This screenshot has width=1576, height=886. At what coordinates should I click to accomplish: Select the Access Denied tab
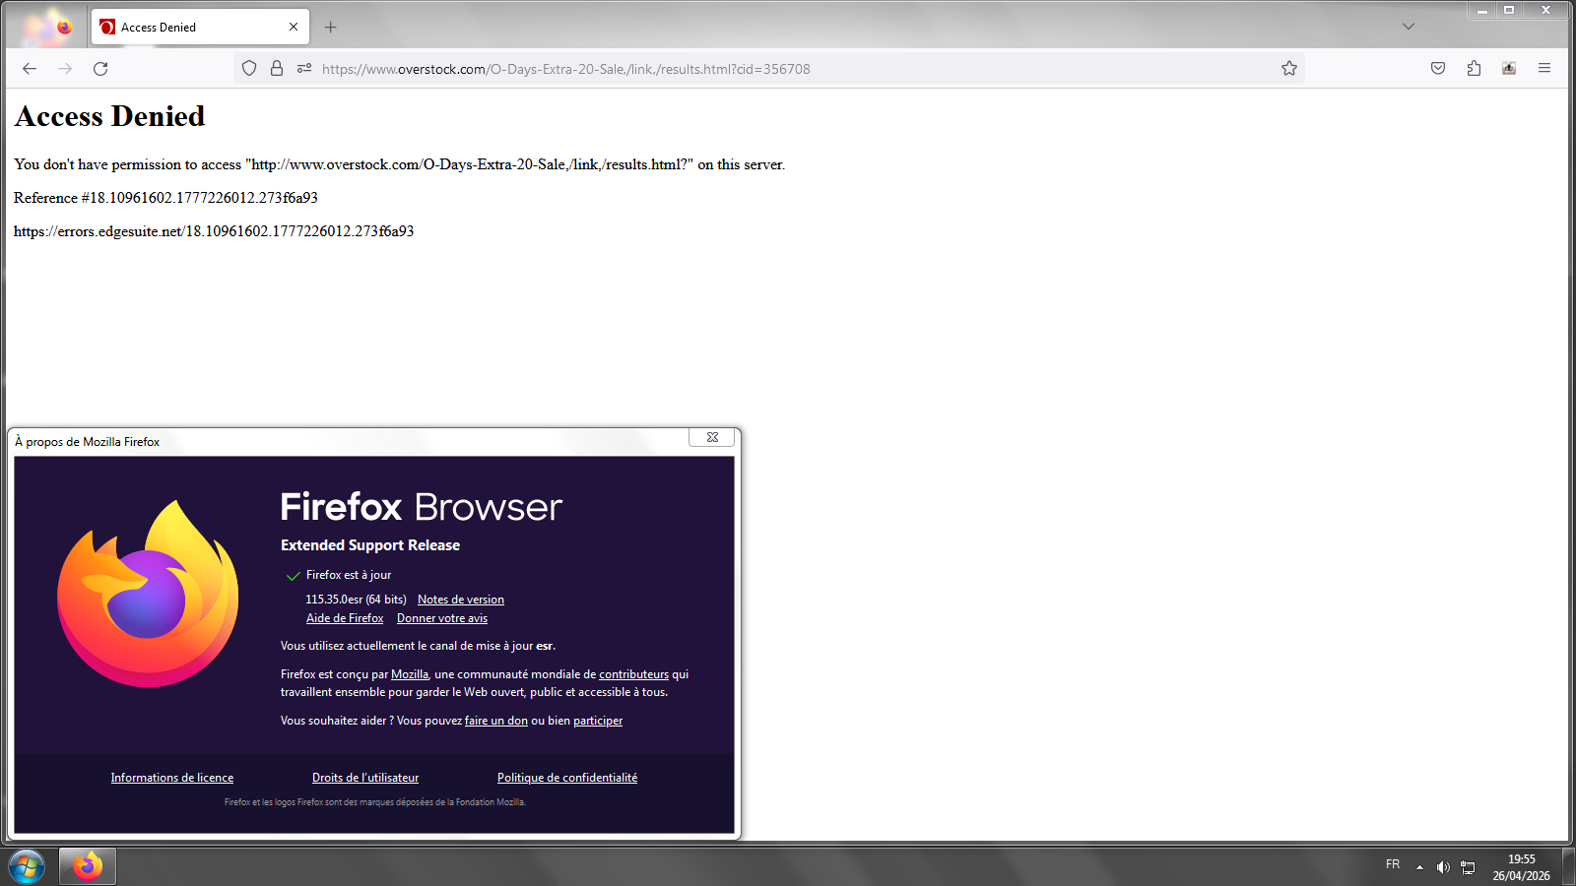click(201, 28)
